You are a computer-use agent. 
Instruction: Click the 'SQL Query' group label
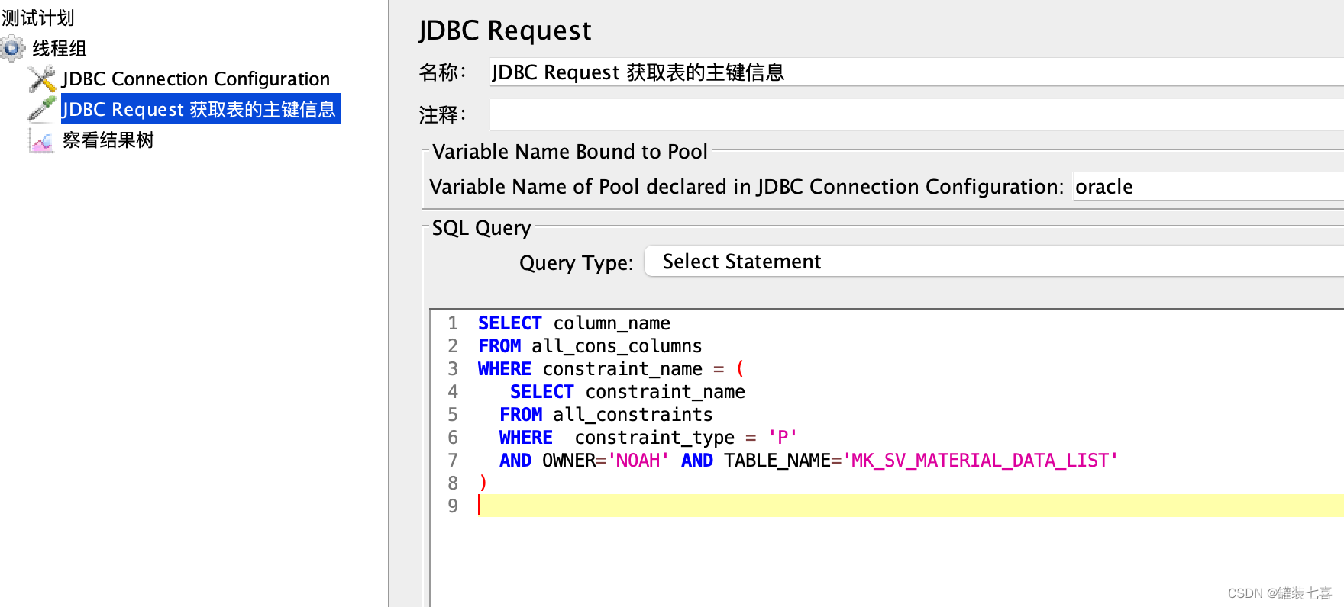pyautogui.click(x=481, y=228)
